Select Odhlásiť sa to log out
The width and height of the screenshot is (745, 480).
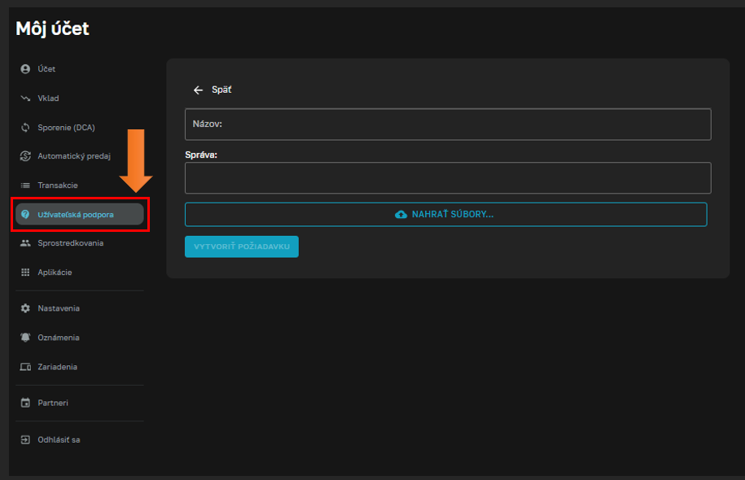59,440
